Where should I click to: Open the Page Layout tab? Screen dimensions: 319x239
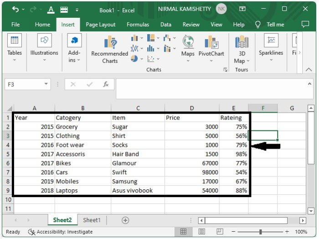[101, 25]
